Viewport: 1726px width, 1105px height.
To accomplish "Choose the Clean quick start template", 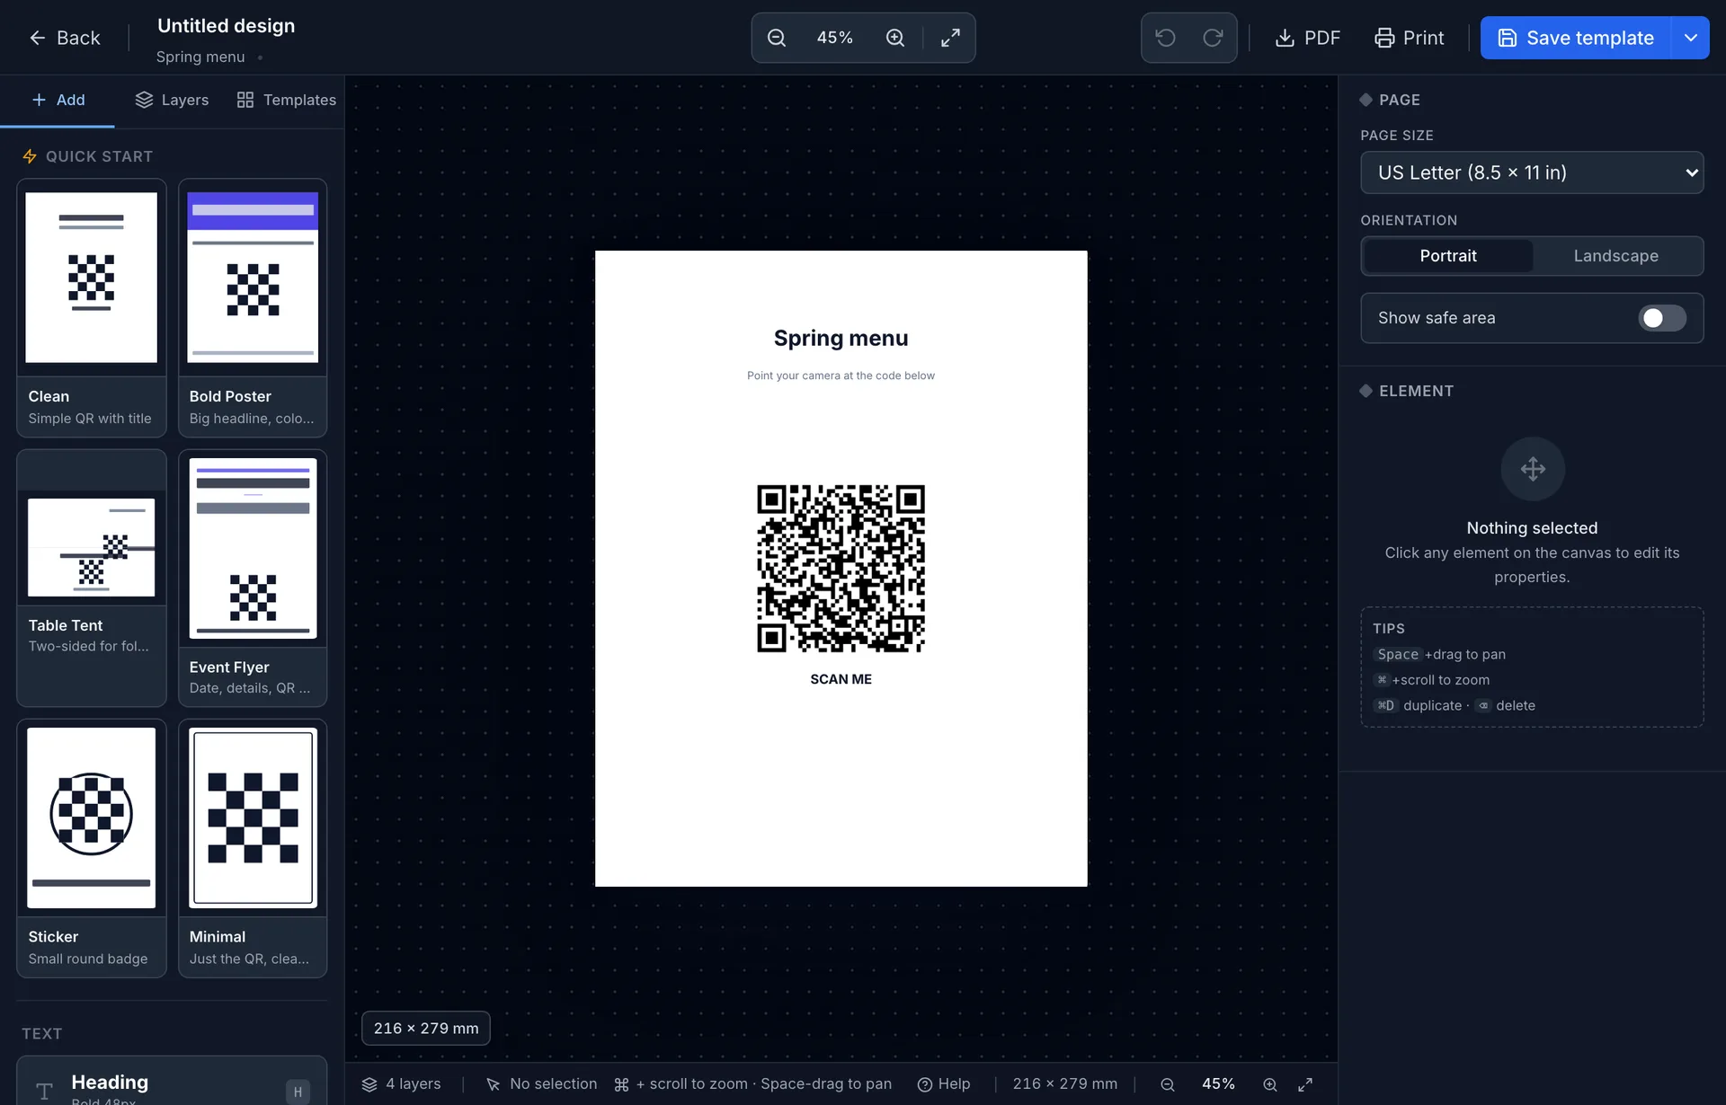I will pyautogui.click(x=91, y=307).
